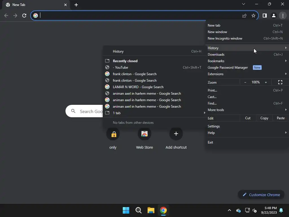Click the Cut button
This screenshot has width=289, height=217.
[x=248, y=118]
